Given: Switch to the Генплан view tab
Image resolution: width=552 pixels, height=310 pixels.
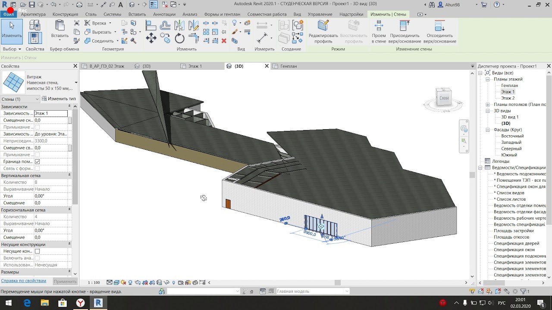Looking at the screenshot, I should click(x=289, y=66).
